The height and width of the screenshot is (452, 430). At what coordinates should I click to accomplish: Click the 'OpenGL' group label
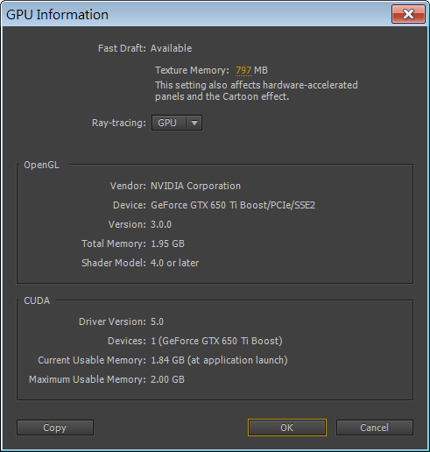[x=41, y=165]
